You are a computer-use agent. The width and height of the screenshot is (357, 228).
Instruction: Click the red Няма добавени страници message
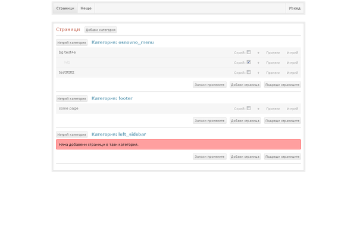pyautogui.click(x=178, y=145)
